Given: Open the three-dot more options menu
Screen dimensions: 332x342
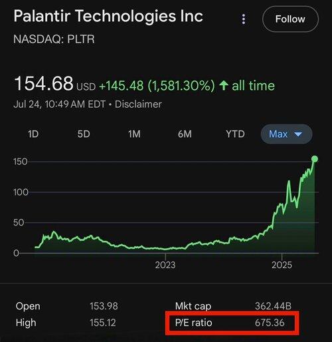Looking at the screenshot, I should click(x=244, y=19).
